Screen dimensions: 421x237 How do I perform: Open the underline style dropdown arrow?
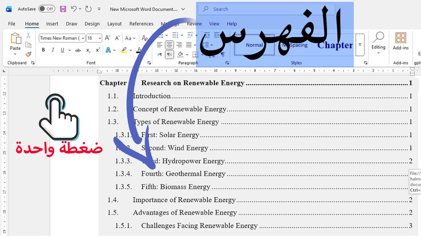[x=69, y=50]
